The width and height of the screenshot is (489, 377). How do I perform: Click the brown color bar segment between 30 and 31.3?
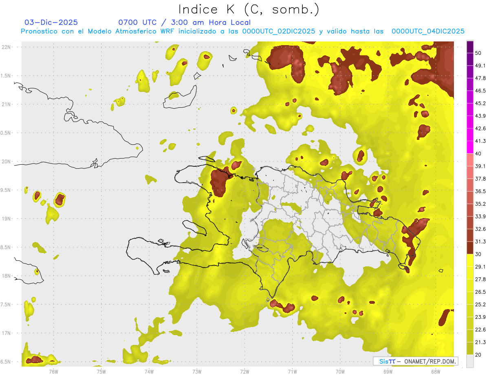point(470,248)
